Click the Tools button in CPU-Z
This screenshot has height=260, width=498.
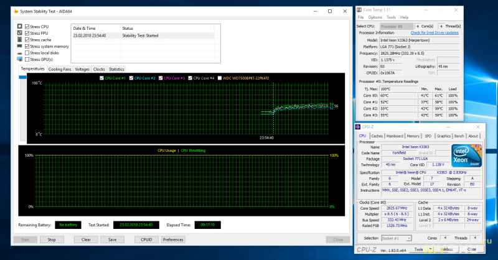click(418, 249)
